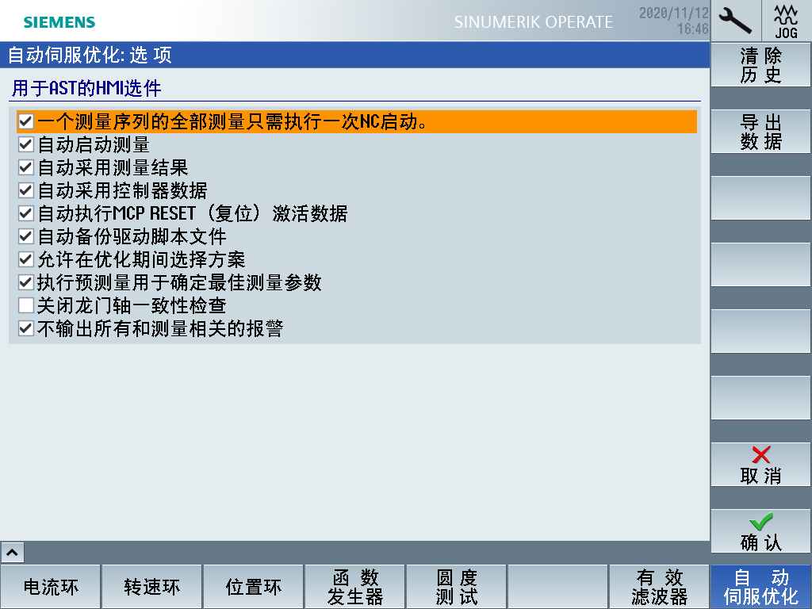The height and width of the screenshot is (609, 812).
Task: Select the 函数发生器 softkey
Action: point(355,587)
